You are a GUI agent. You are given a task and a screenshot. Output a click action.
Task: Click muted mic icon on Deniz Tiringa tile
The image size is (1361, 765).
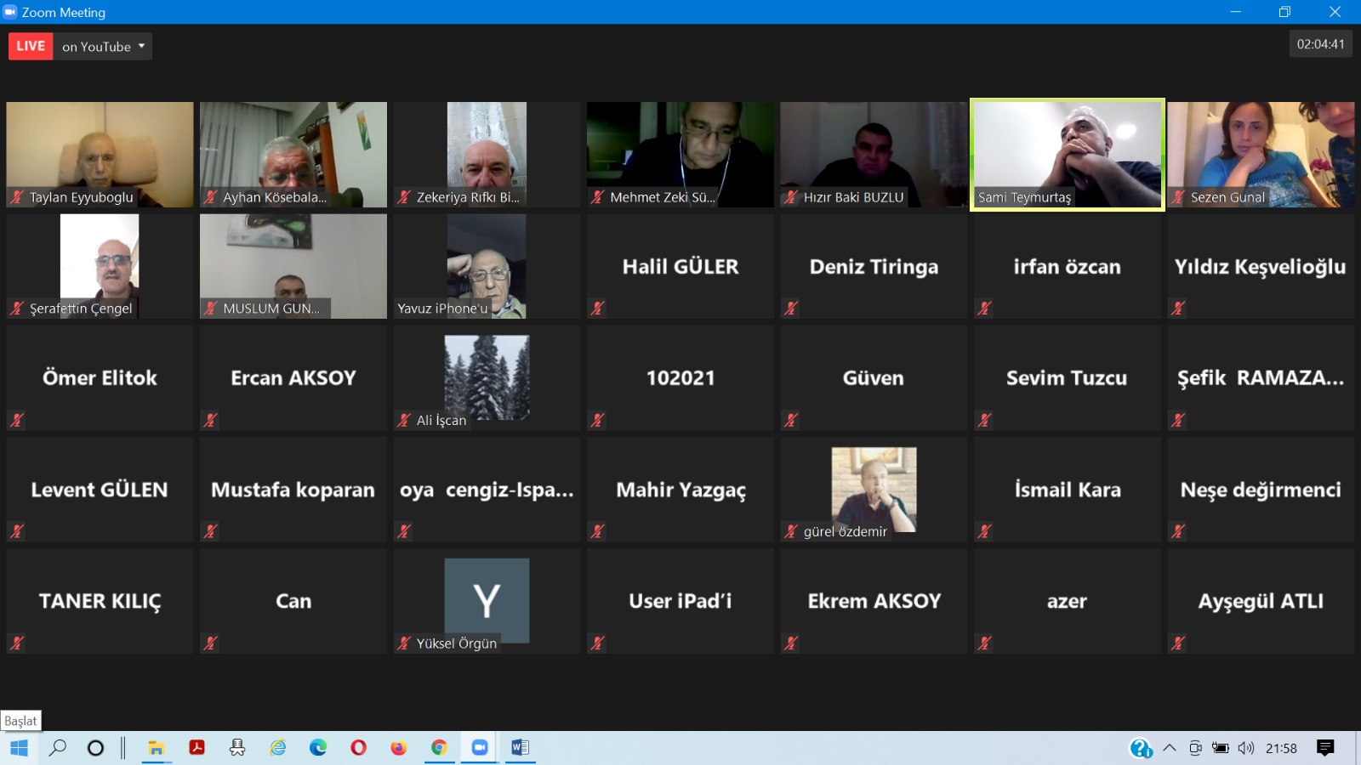point(791,309)
